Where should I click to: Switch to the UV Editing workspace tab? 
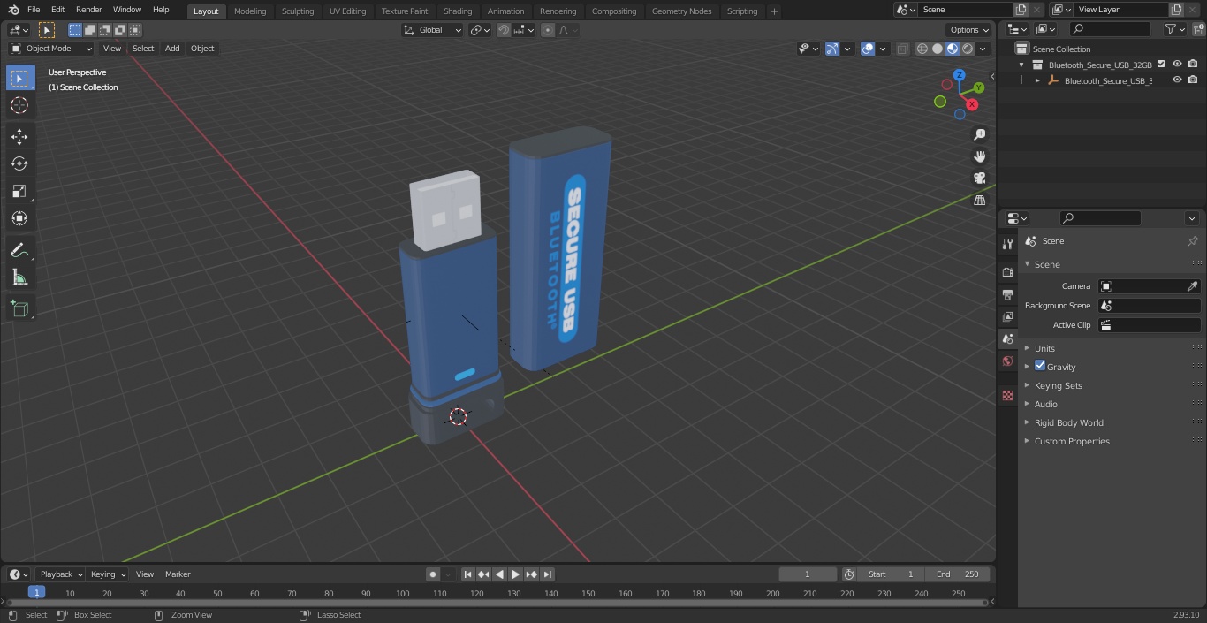pyautogui.click(x=347, y=11)
